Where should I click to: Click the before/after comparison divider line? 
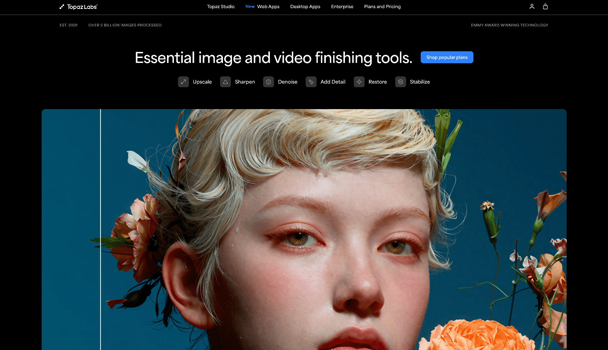click(101, 230)
